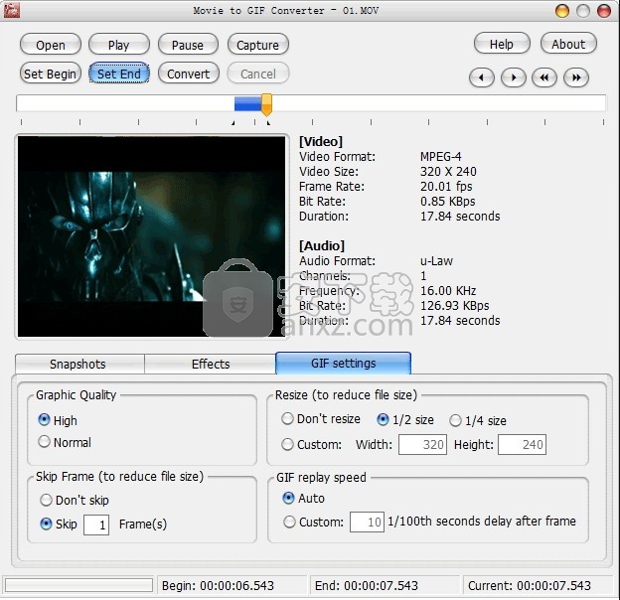Click the Begin: 00:00:06.543 status entry
The image size is (620, 600).
tap(218, 585)
